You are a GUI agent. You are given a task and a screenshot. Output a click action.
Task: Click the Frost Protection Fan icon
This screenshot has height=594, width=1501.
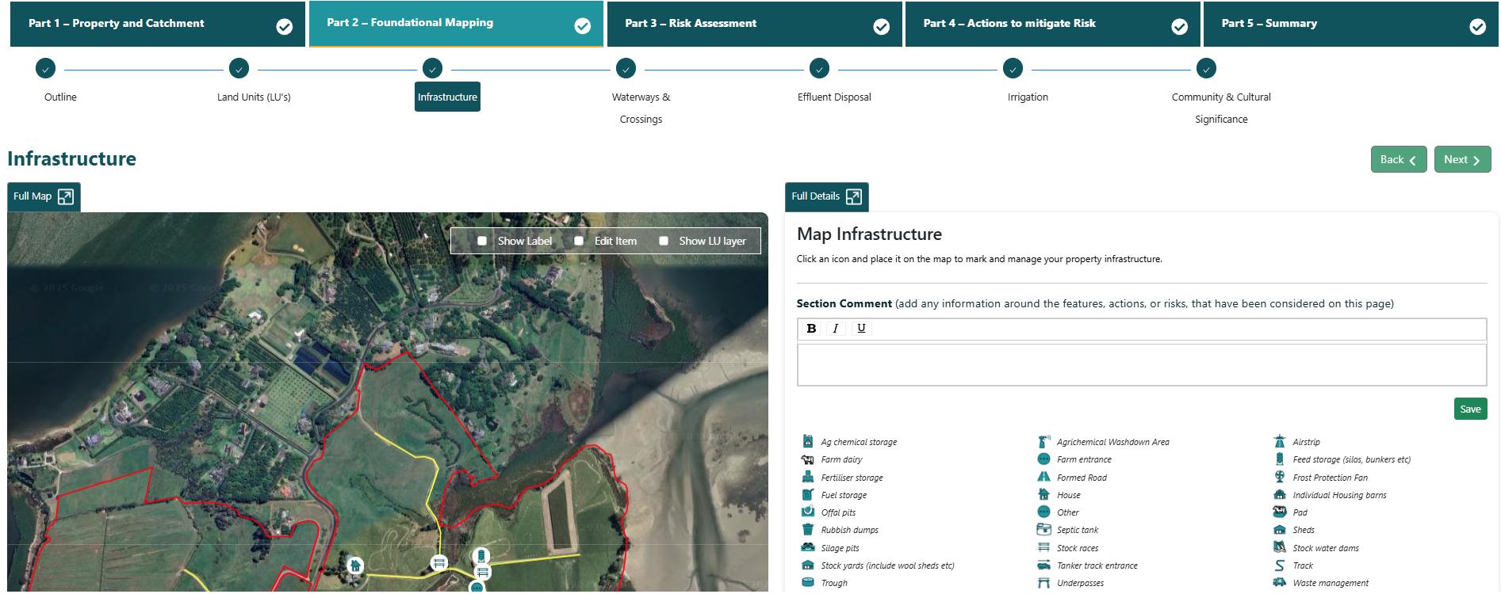[x=1279, y=478]
